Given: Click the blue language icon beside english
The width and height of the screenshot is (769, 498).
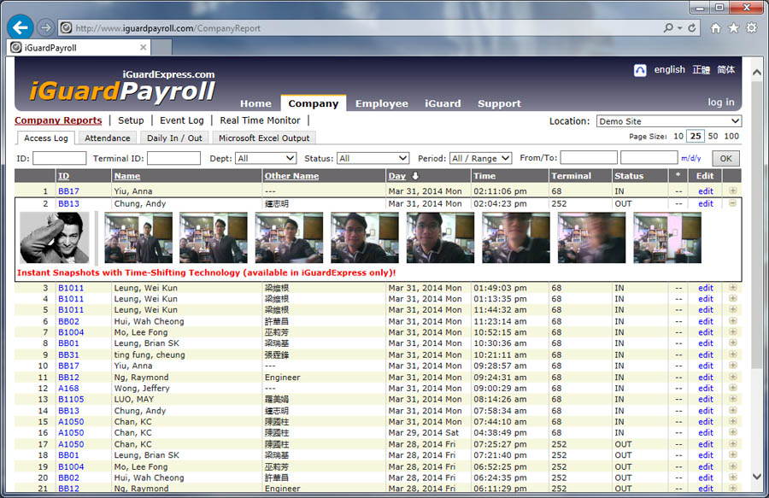Looking at the screenshot, I should click(x=640, y=71).
